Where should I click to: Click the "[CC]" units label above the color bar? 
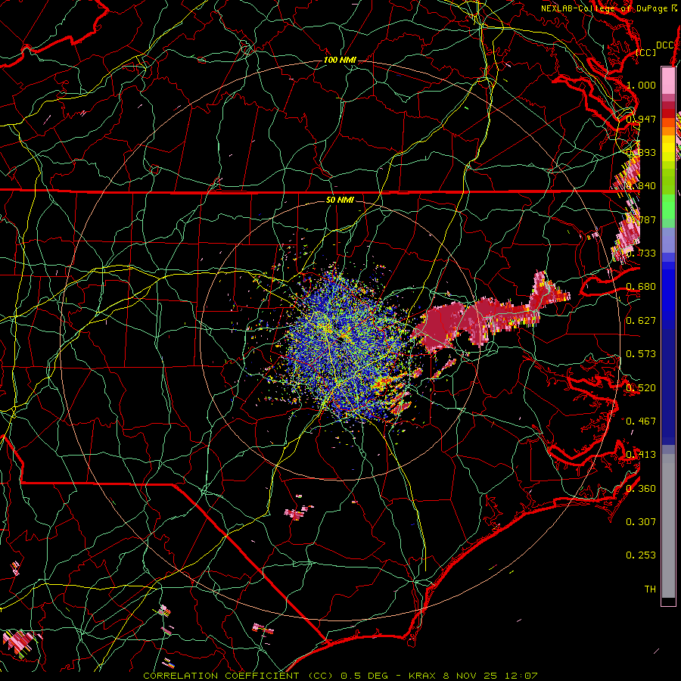click(x=645, y=52)
